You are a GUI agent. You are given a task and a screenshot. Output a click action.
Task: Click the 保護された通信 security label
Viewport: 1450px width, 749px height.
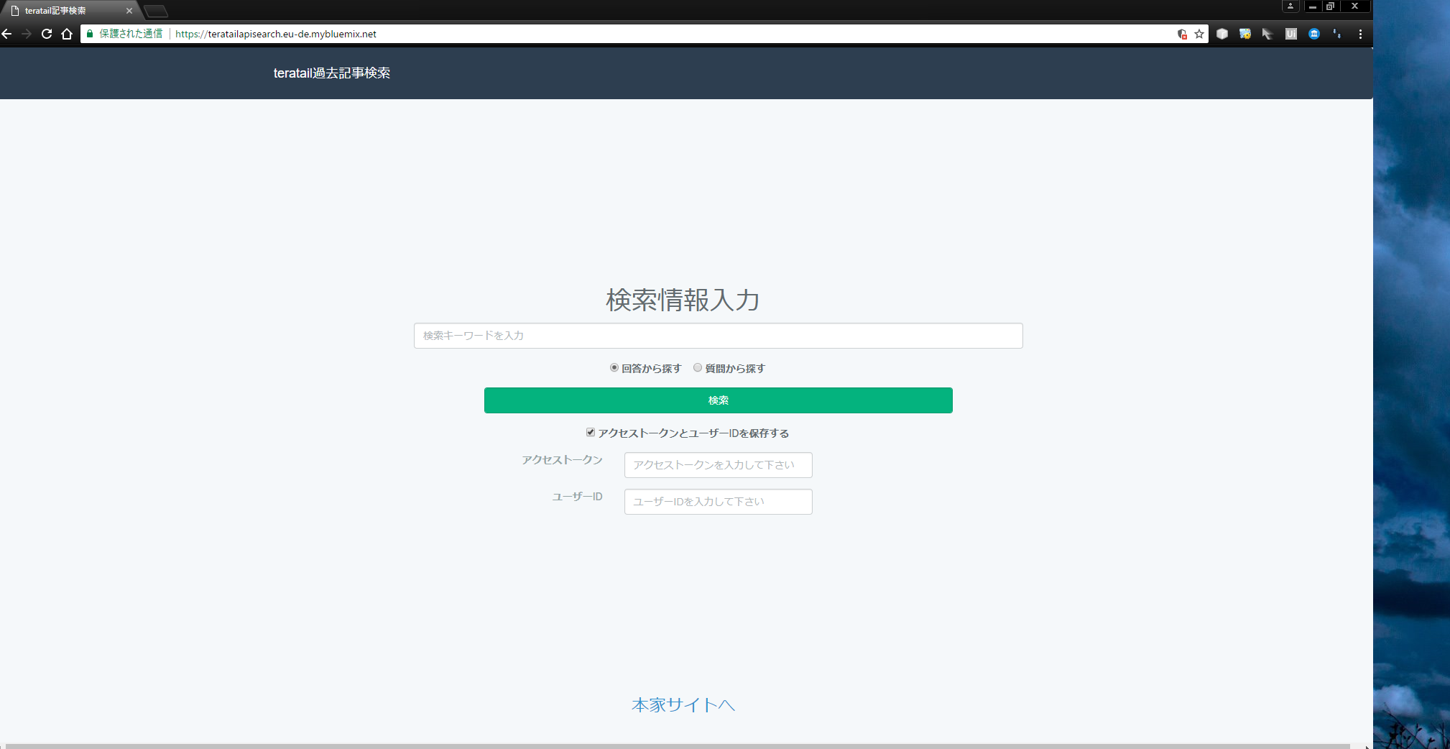pyautogui.click(x=131, y=34)
